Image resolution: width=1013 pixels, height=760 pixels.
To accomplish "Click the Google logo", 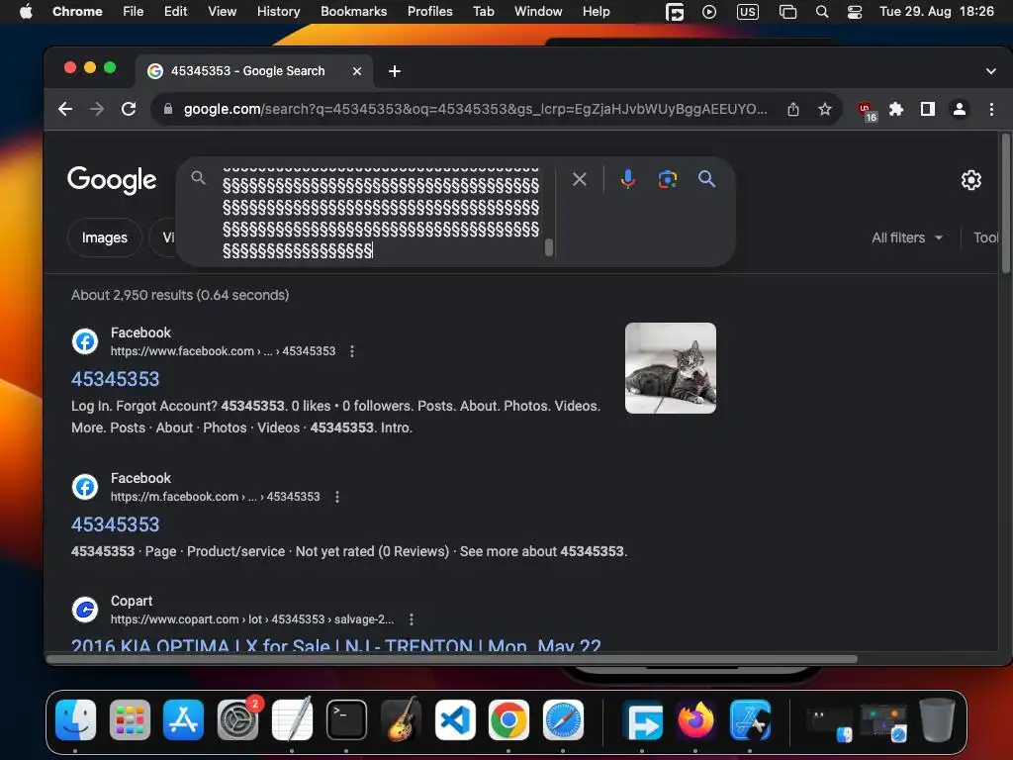I will click(112, 180).
